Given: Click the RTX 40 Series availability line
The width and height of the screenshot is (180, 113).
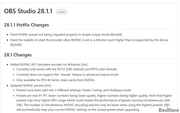Looking at the screenshot, I should (x=55, y=80).
